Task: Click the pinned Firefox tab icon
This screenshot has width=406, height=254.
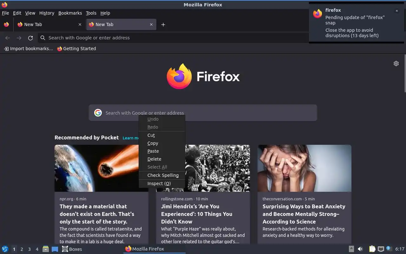Action: point(6,24)
